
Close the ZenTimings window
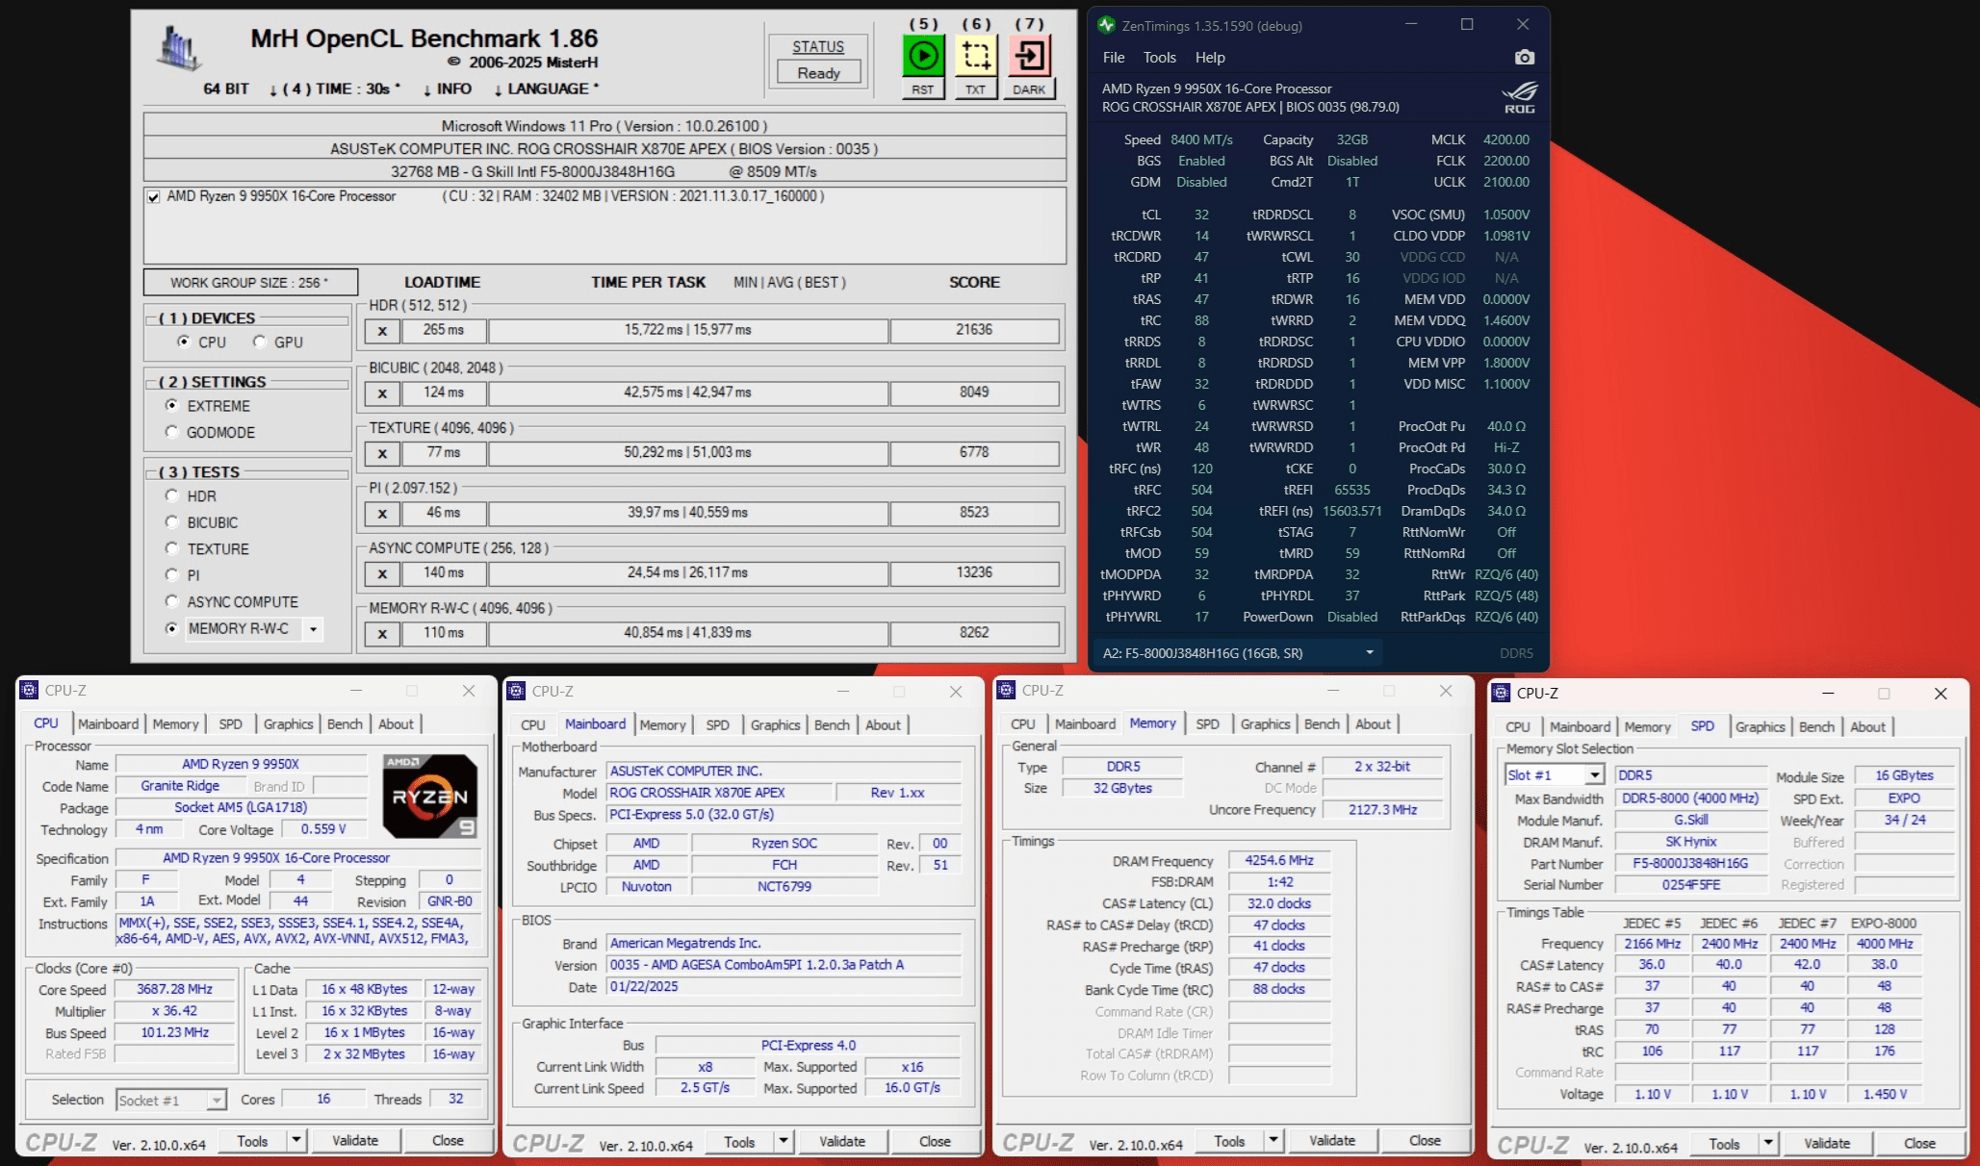[1523, 25]
